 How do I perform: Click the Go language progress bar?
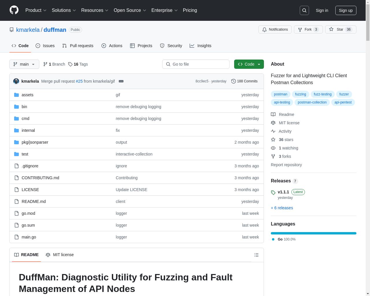point(314,233)
